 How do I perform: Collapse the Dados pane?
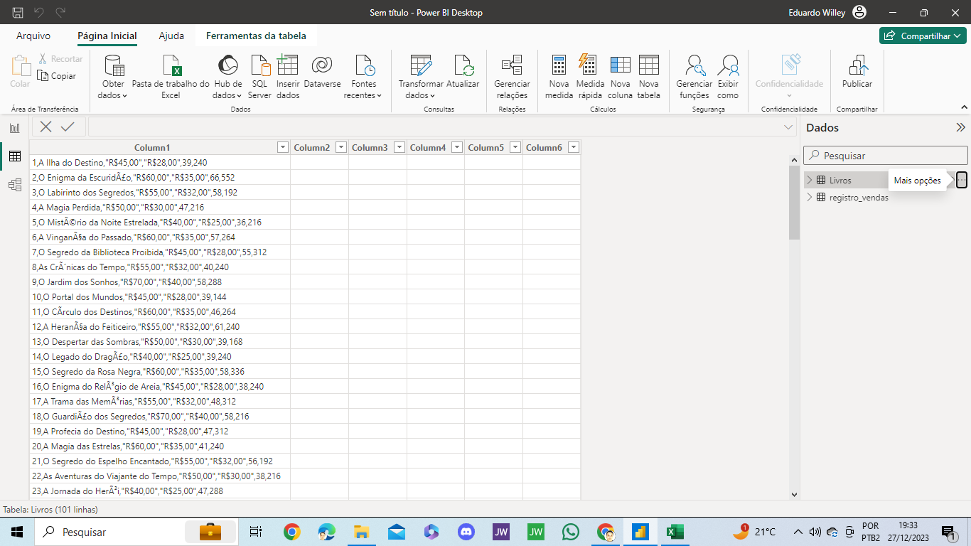(x=960, y=128)
